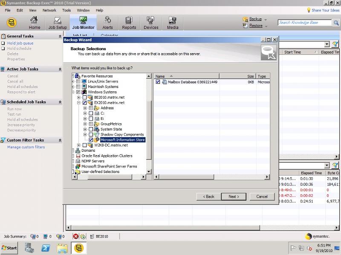
Task: Toggle the EX2010.matrix.net server checkbox
Action: pyautogui.click(x=84, y=102)
